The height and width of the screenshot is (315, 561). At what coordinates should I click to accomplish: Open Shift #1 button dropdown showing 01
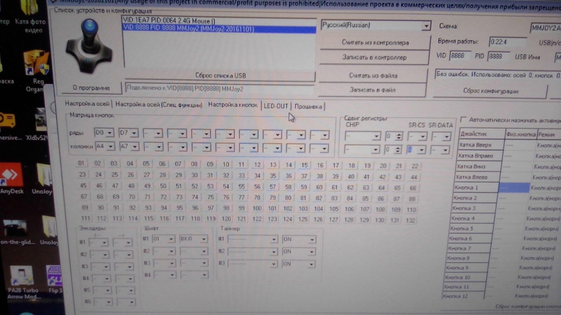pyautogui.click(x=163, y=239)
